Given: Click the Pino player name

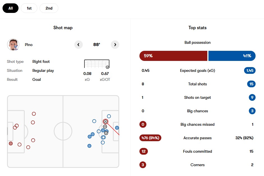Looking at the screenshot, I should (x=29, y=45).
